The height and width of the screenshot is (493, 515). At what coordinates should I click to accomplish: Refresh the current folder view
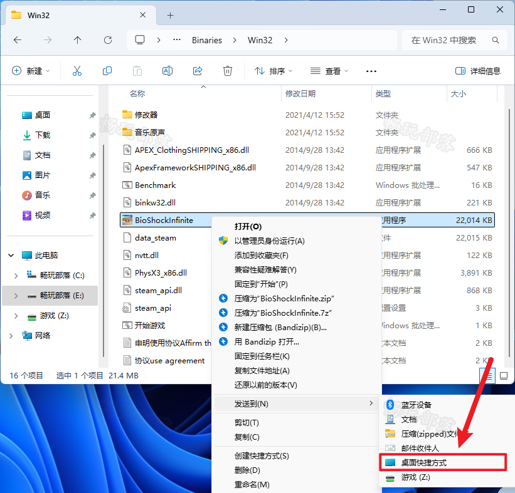point(108,40)
